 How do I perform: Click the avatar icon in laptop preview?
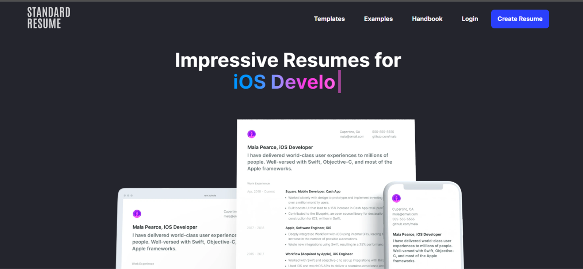[x=137, y=214]
